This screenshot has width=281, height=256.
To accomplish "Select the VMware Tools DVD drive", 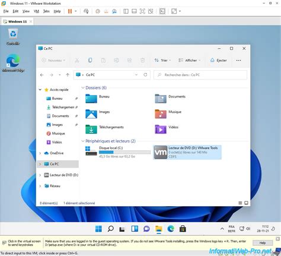I will point(187,152).
